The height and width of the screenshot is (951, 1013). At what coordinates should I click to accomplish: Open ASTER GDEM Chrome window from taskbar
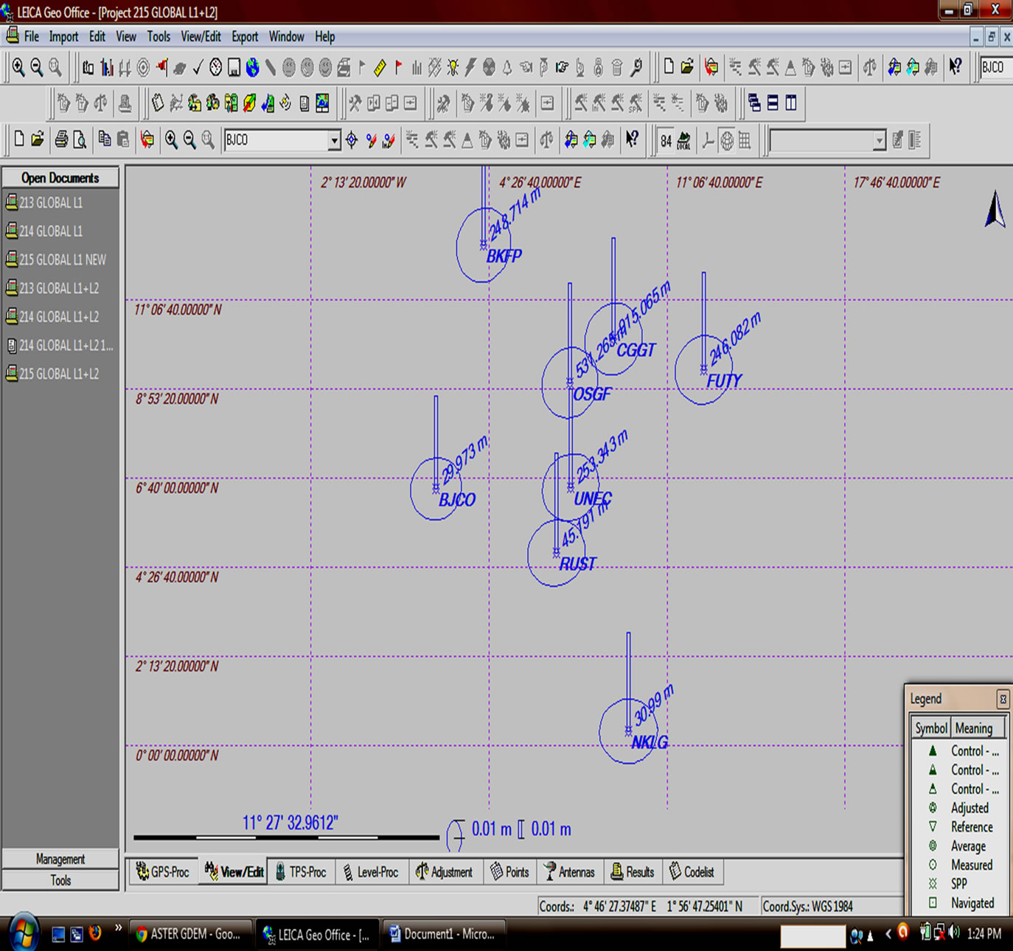[189, 934]
